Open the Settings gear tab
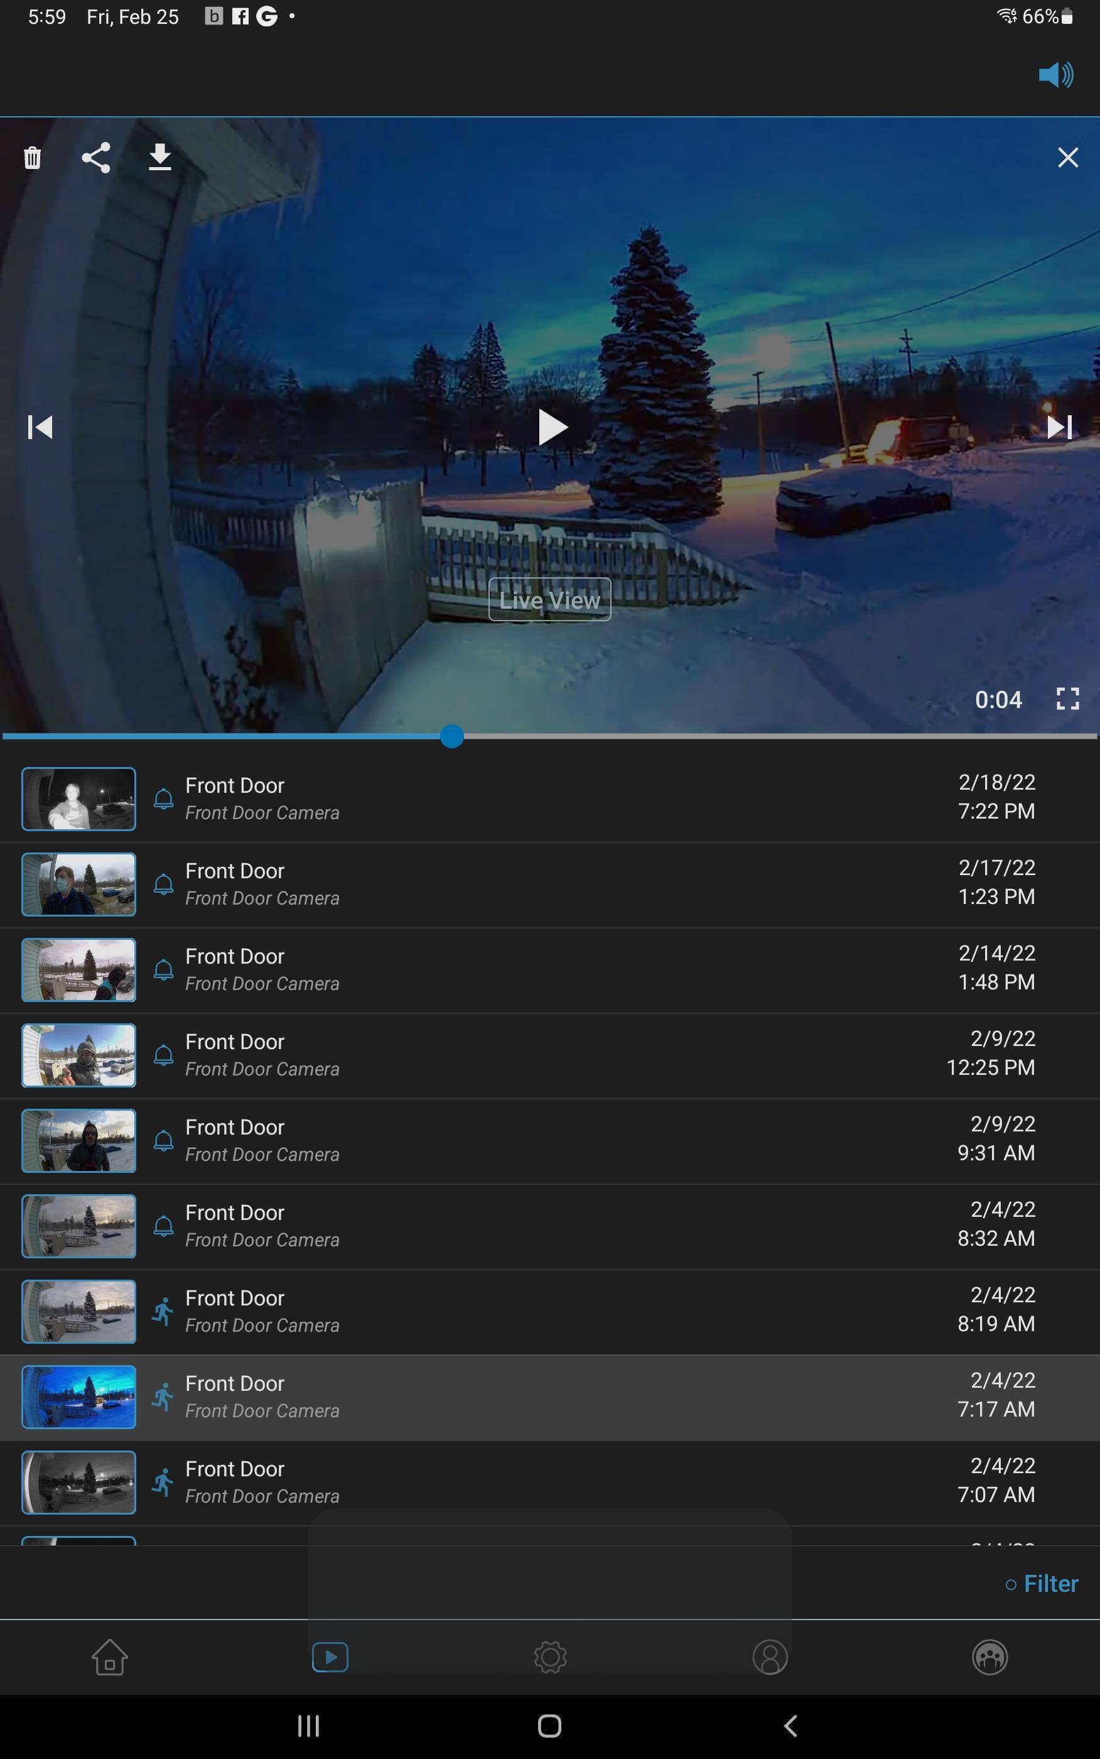1100x1759 pixels. (550, 1657)
